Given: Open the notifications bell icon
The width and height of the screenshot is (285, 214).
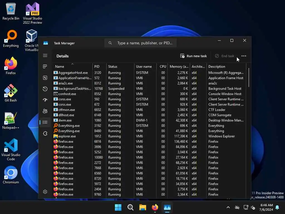Looking at the screenshot, I should pos(277,207).
